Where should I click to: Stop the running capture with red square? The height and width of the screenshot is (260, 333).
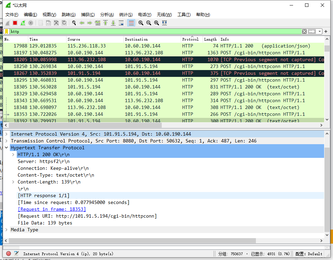(x=15, y=23)
